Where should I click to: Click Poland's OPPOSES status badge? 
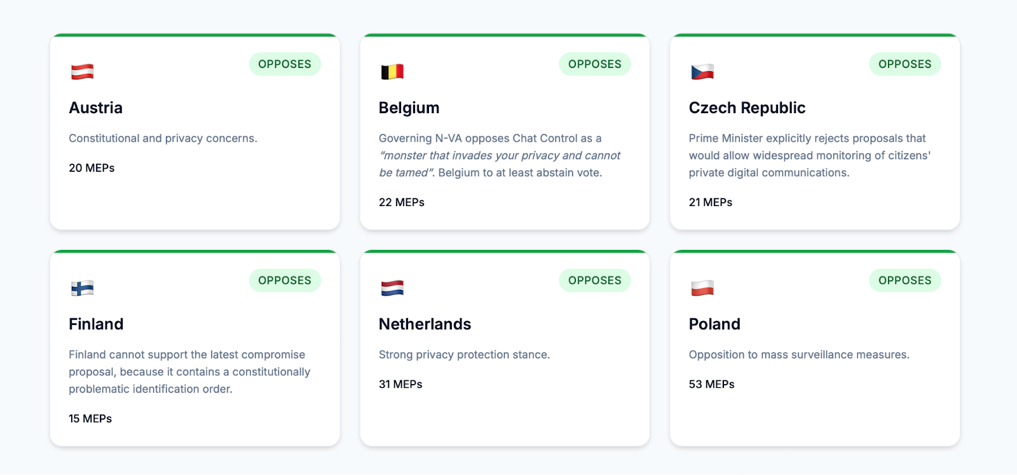tap(904, 280)
